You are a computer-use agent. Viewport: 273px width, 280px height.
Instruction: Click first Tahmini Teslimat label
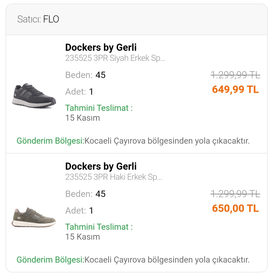click(99, 108)
